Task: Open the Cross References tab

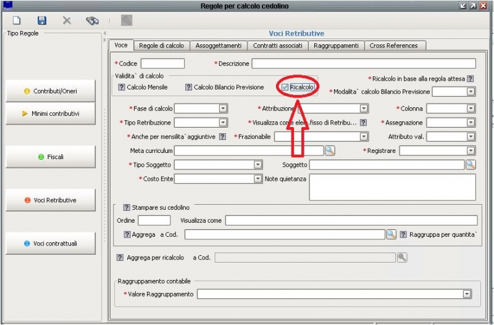Action: point(394,46)
